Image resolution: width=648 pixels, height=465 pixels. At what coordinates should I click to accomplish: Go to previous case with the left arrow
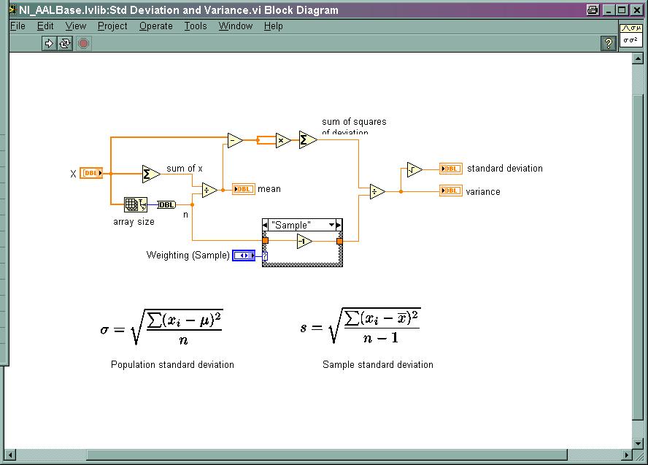[266, 226]
